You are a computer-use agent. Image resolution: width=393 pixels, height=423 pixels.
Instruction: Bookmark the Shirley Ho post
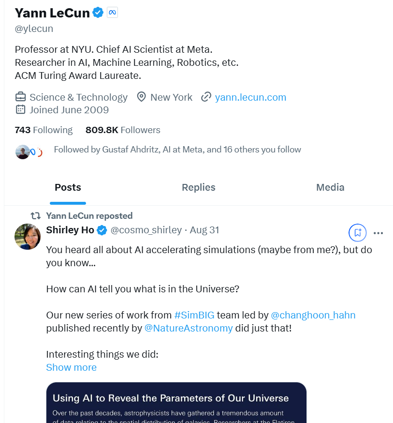(x=358, y=233)
